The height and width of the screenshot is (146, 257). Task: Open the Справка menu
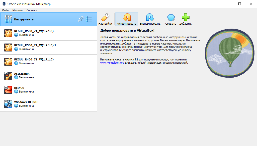point(32,10)
